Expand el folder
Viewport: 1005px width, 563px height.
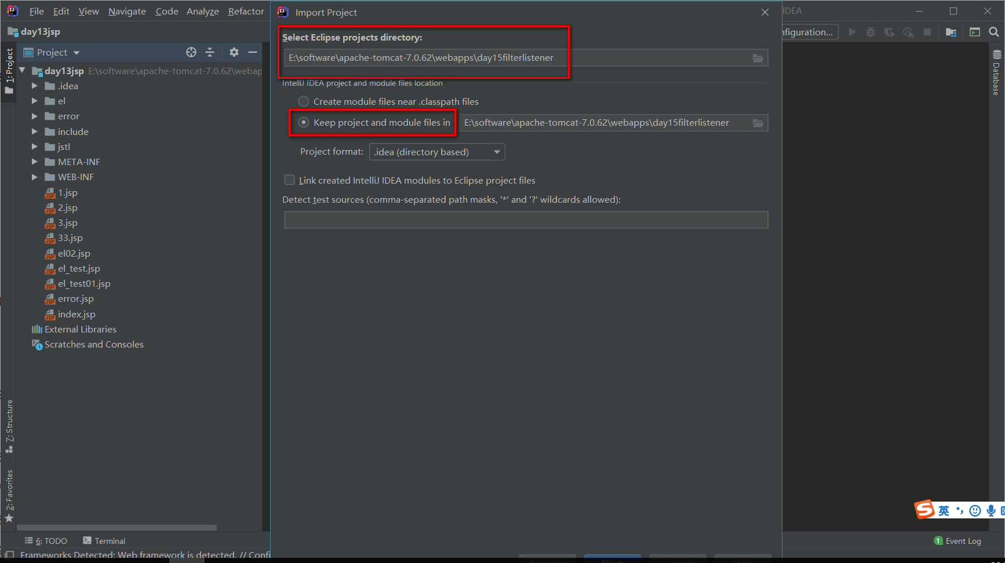tap(34, 101)
